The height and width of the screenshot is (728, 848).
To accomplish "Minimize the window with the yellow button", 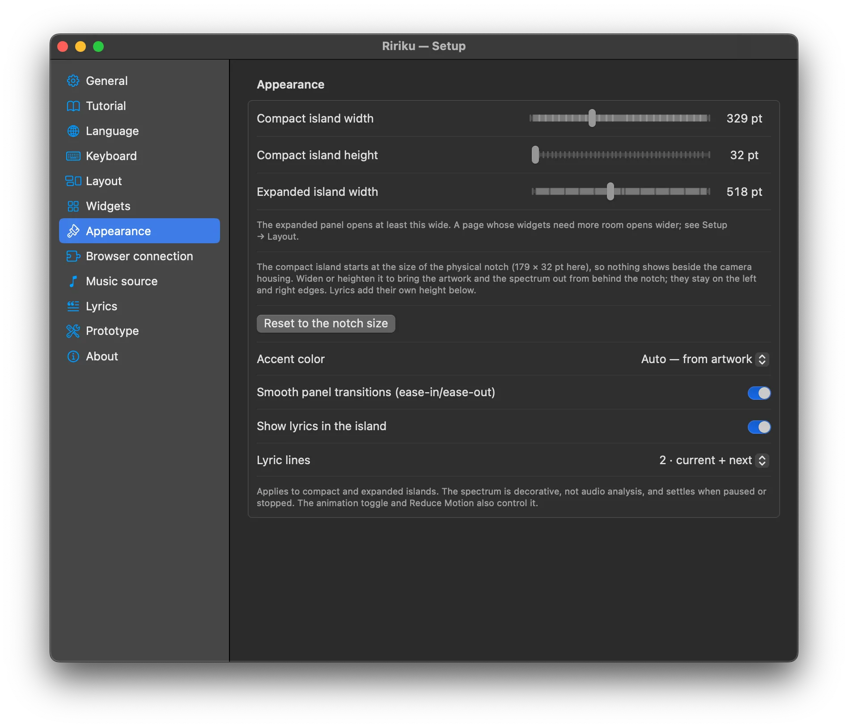I will 81,47.
